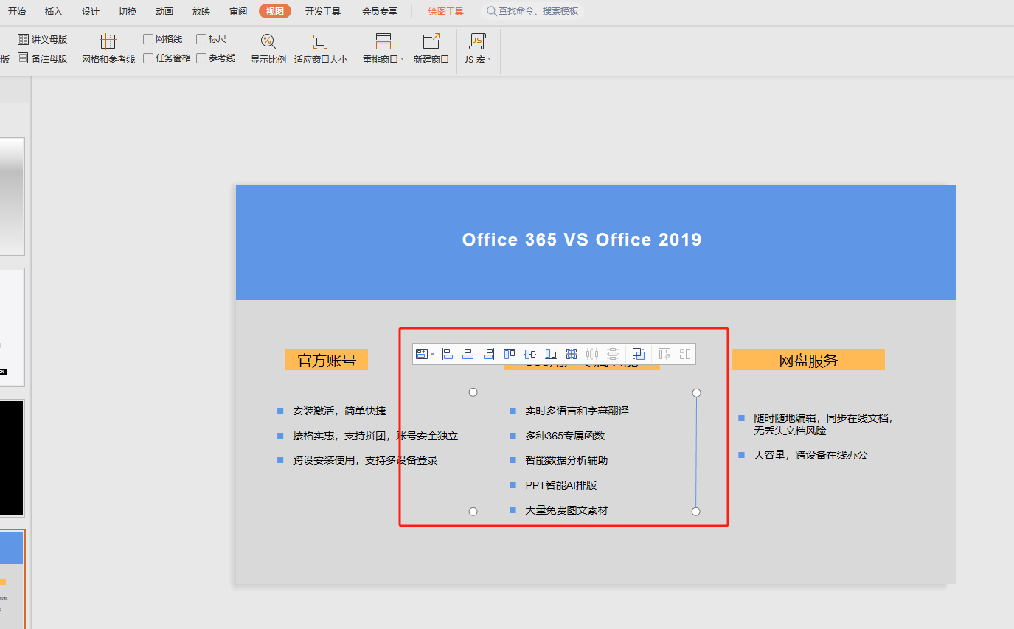Switch to the 放映 slideshow tab
This screenshot has width=1014, height=629.
pos(201,11)
